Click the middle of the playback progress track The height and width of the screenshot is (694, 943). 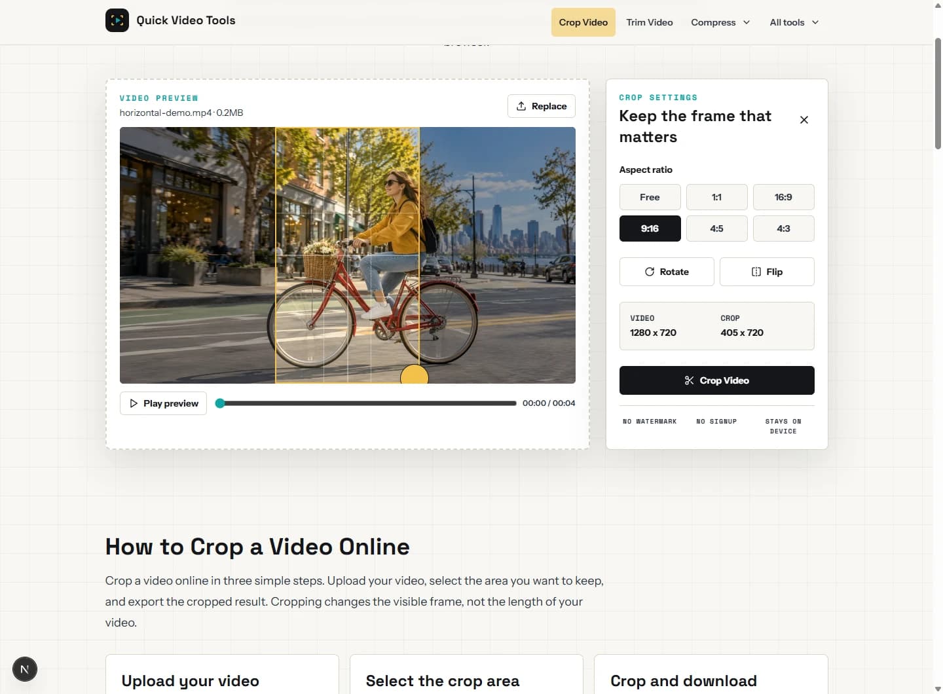click(366, 403)
